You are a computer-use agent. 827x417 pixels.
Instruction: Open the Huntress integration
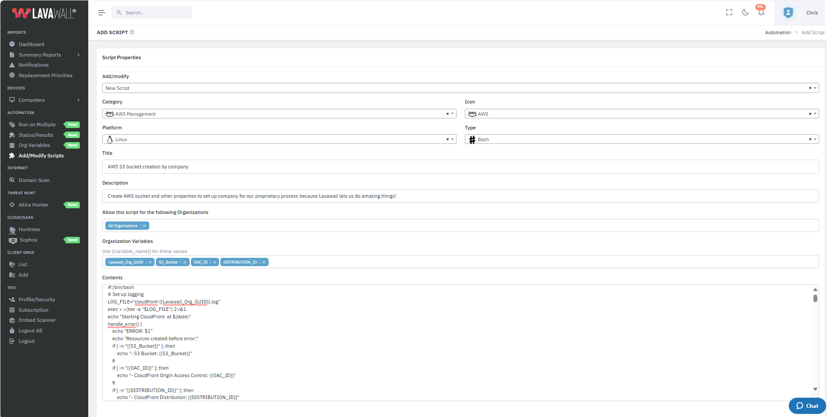(30, 229)
